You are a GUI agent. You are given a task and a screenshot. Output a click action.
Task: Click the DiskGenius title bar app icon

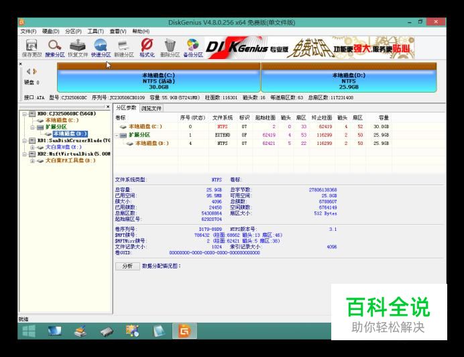pyautogui.click(x=21, y=22)
